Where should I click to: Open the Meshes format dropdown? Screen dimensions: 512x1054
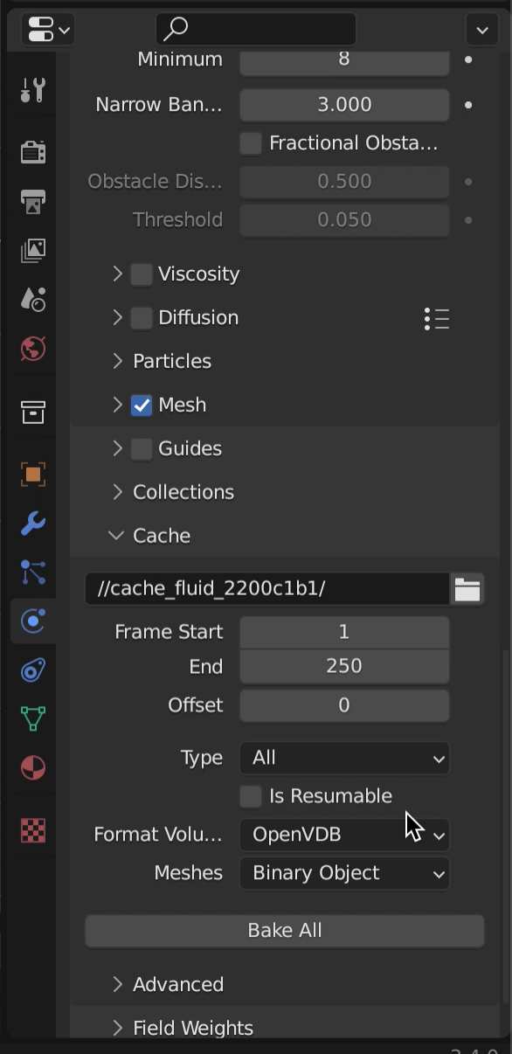click(344, 873)
